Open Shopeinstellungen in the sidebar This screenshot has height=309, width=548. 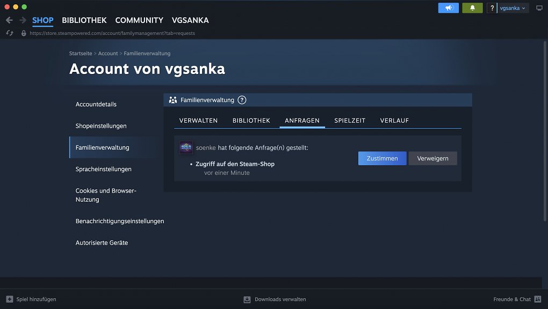100,126
